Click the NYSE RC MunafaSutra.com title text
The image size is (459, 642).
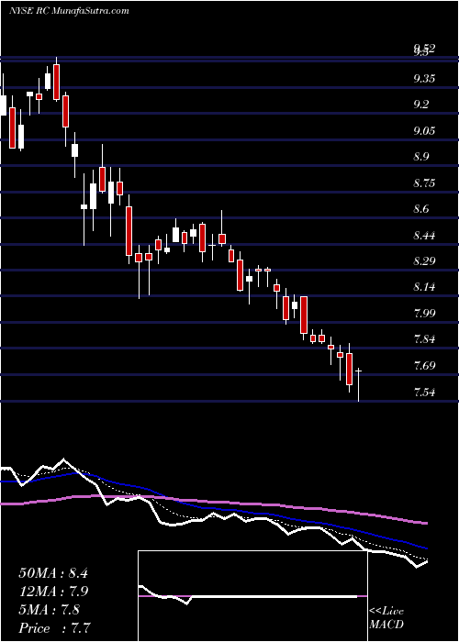(69, 11)
